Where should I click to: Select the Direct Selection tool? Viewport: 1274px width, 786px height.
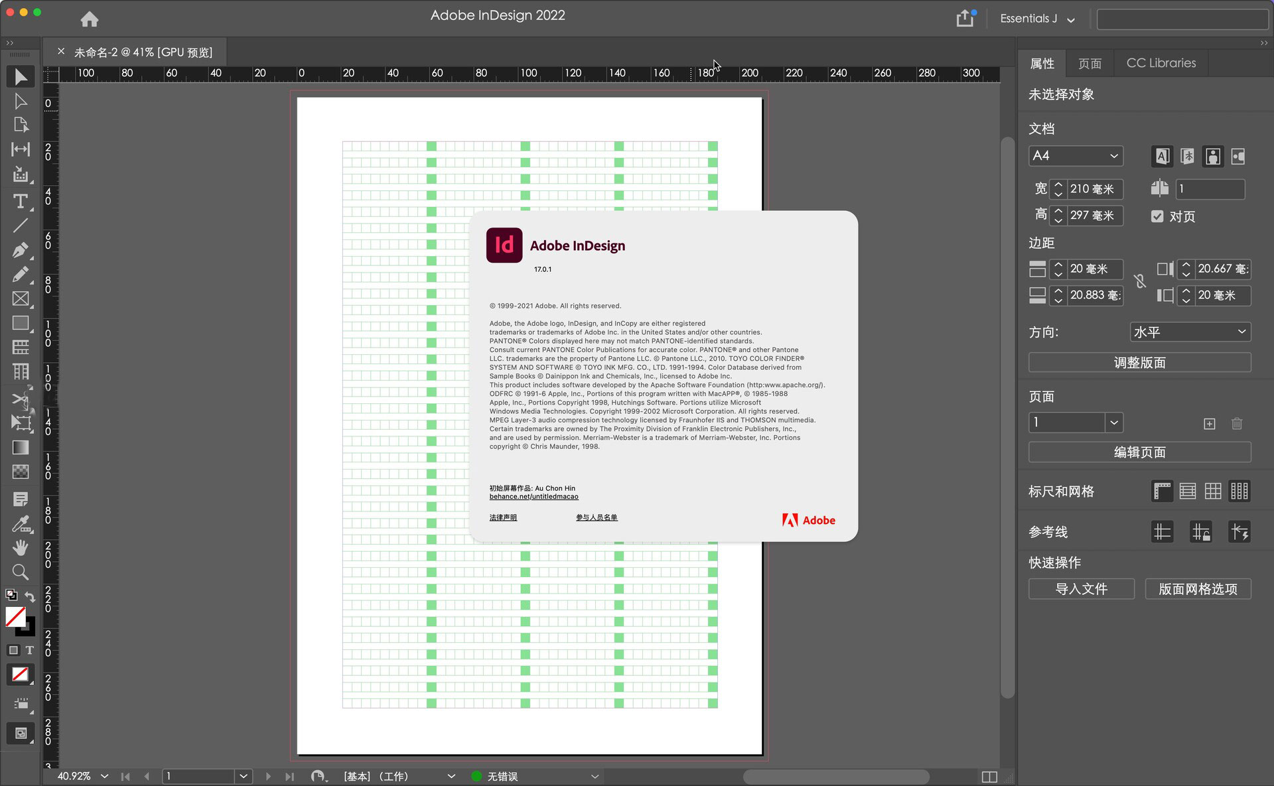21,101
